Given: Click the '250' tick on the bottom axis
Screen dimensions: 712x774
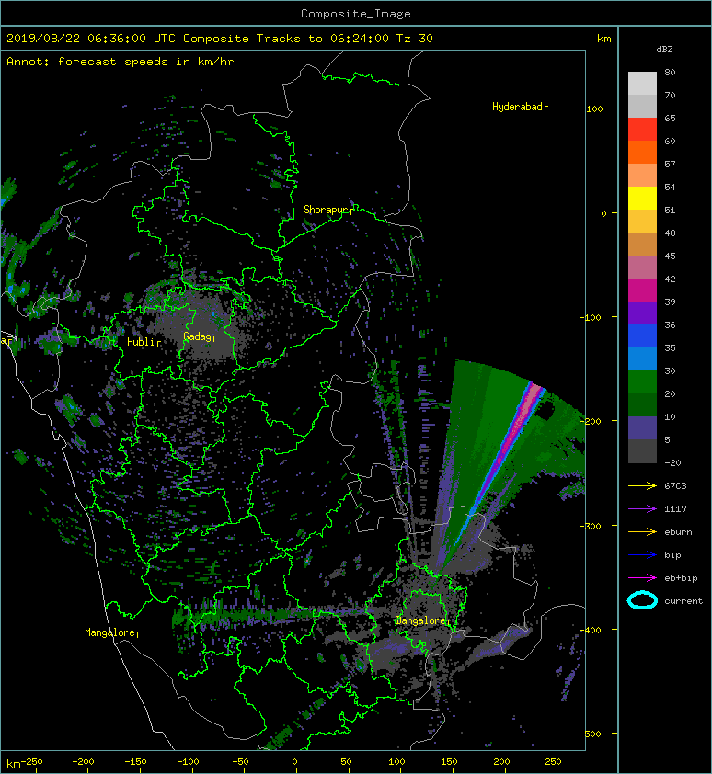Looking at the screenshot, I should click(553, 762).
